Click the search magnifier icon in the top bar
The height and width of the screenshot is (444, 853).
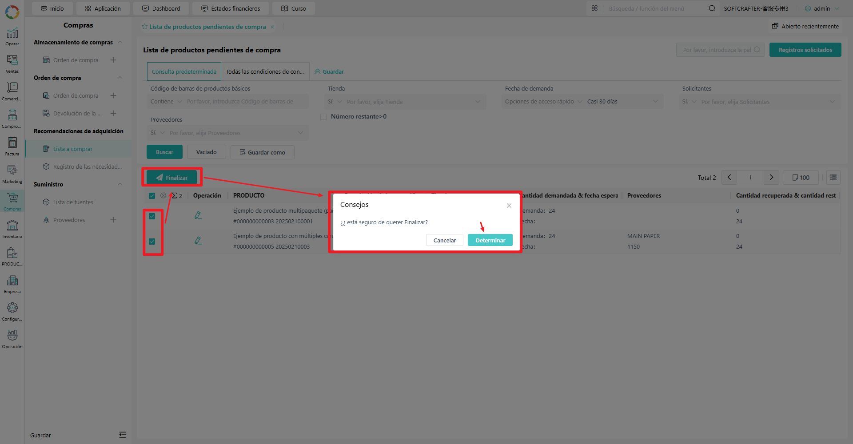click(712, 8)
